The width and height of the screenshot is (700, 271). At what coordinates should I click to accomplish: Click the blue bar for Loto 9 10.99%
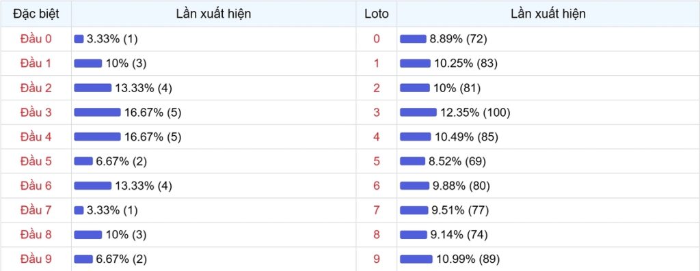click(416, 259)
